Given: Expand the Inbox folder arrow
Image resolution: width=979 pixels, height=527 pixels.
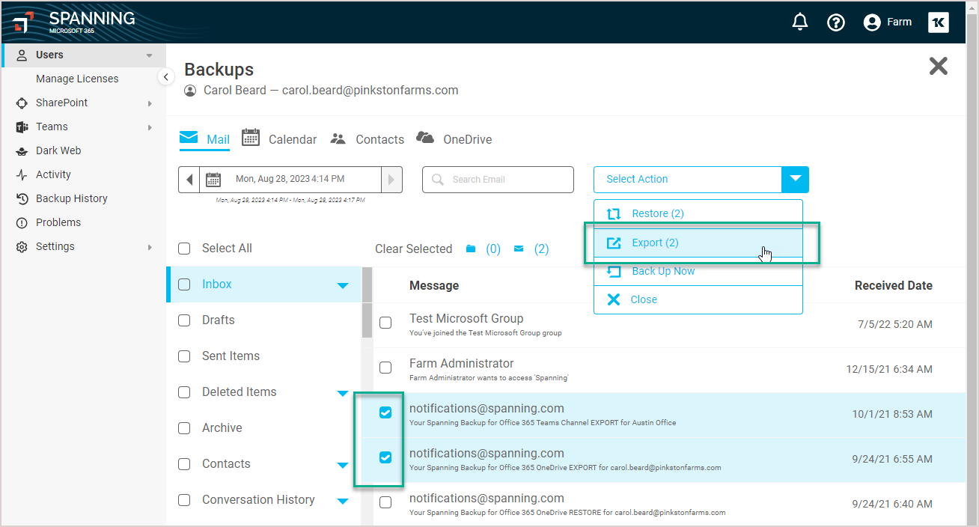Looking at the screenshot, I should 343,285.
